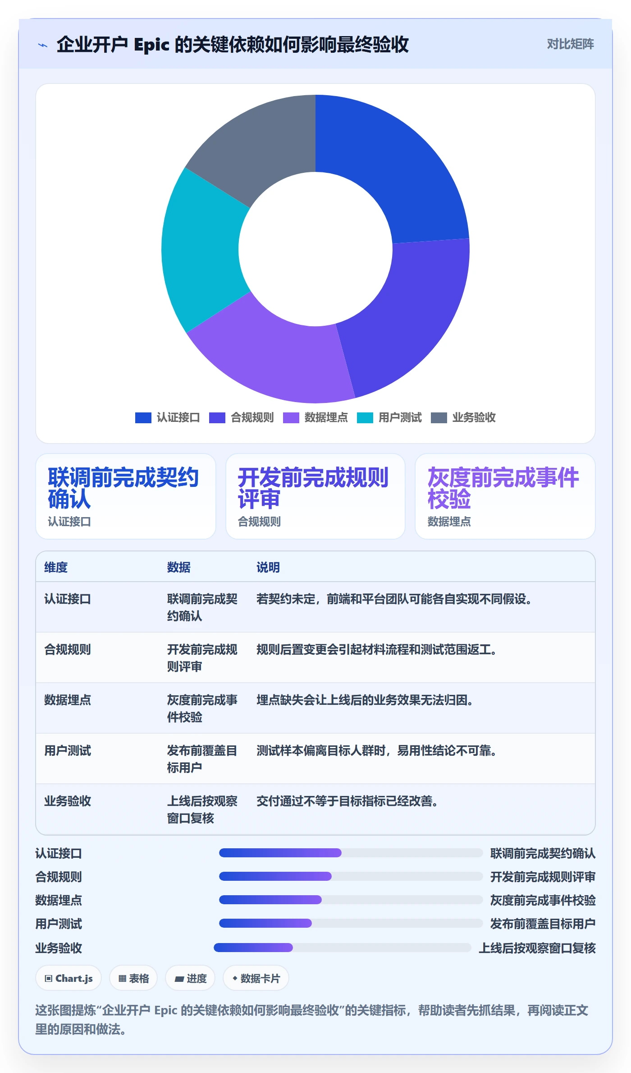Click the 发布前覆盖目标用户 table cell
This screenshot has height=1073, width=631.
pyautogui.click(x=202, y=759)
